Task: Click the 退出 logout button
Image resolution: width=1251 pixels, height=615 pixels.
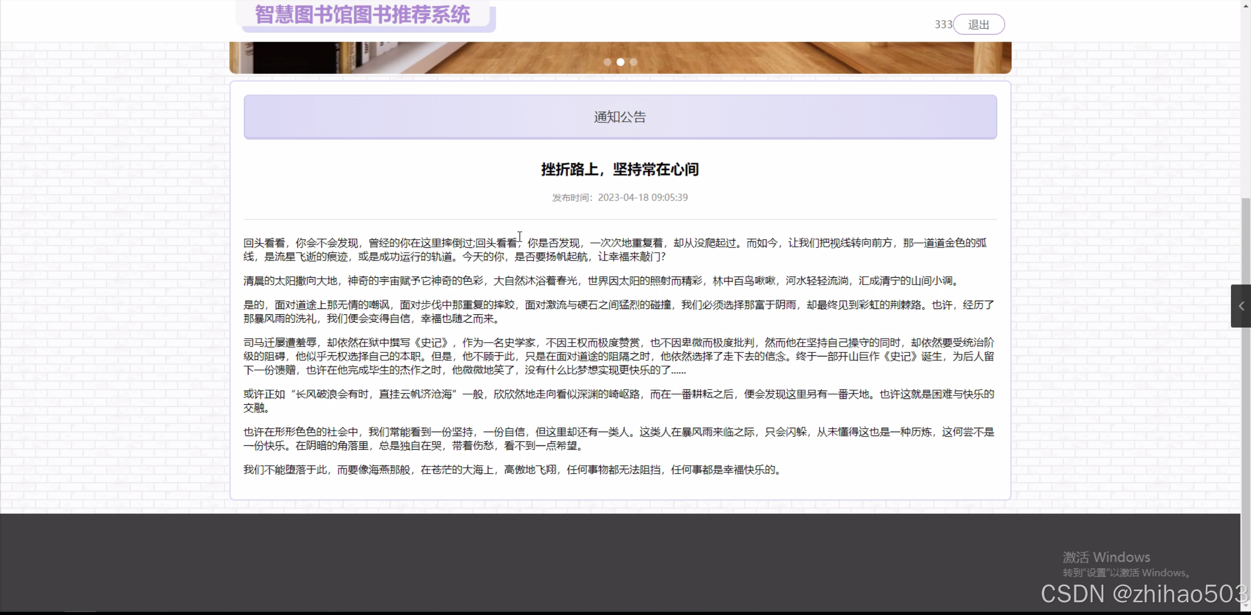Action: pos(979,24)
